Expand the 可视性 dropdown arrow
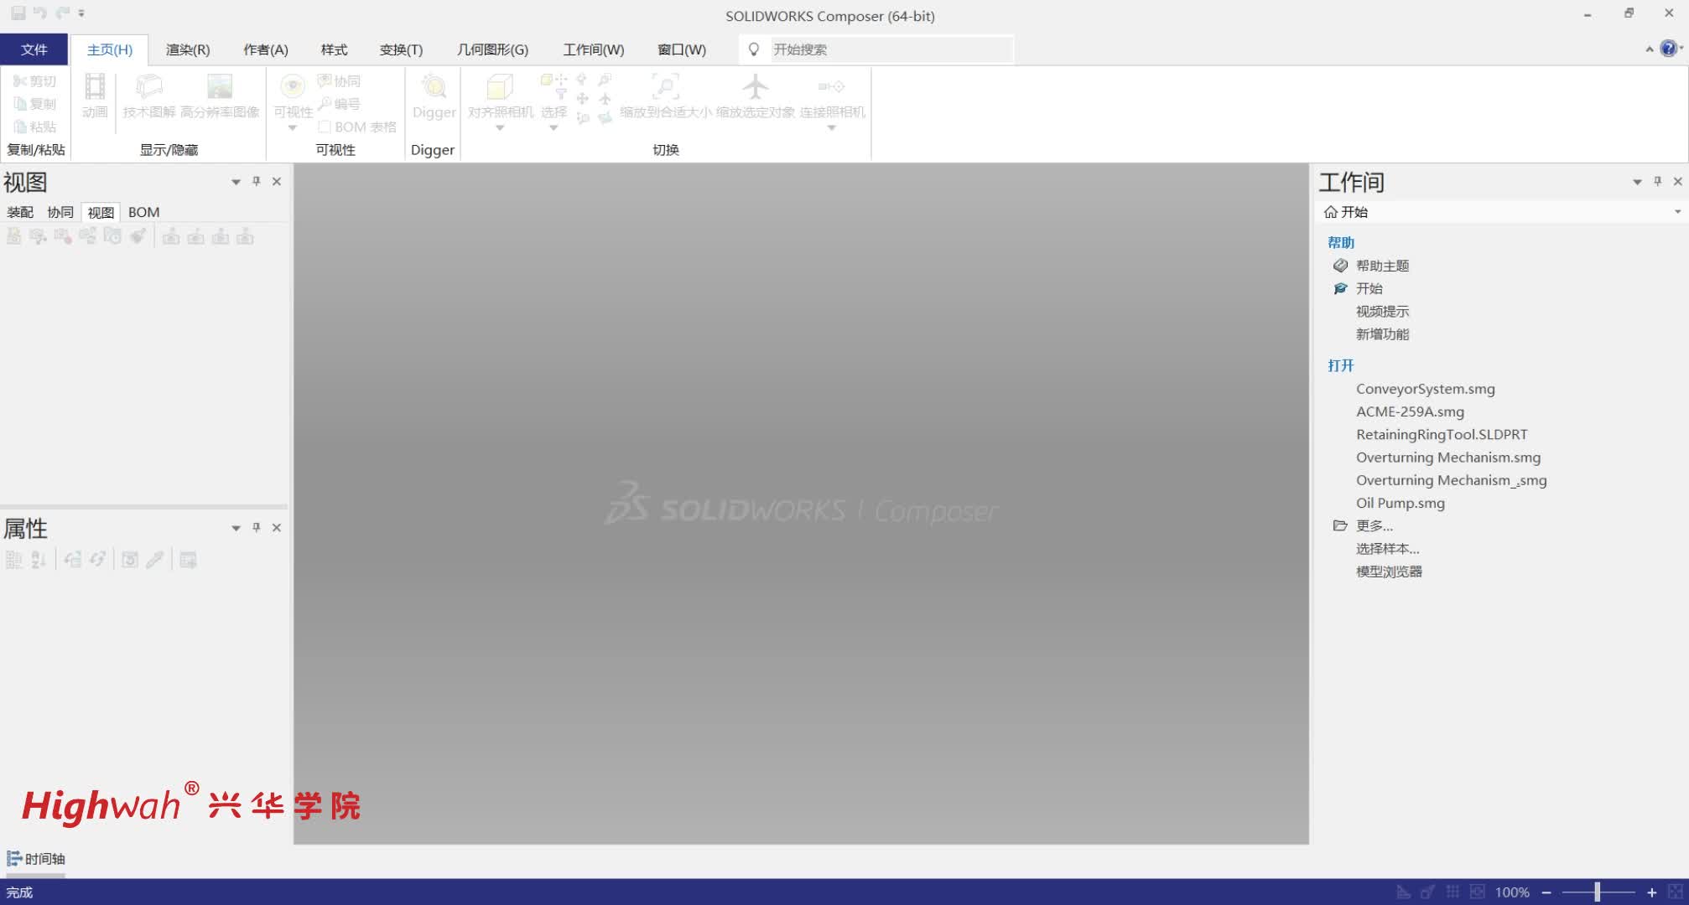 pos(293,128)
